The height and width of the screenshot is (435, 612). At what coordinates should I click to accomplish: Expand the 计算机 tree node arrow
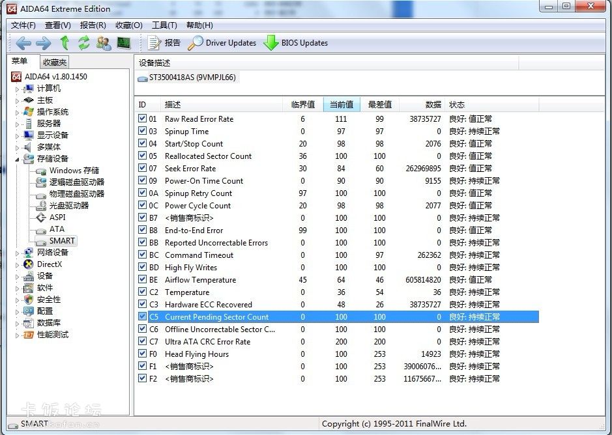tap(17, 89)
